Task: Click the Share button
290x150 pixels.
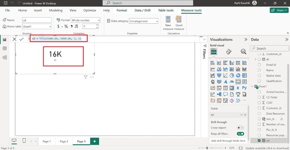Action: point(279,10)
